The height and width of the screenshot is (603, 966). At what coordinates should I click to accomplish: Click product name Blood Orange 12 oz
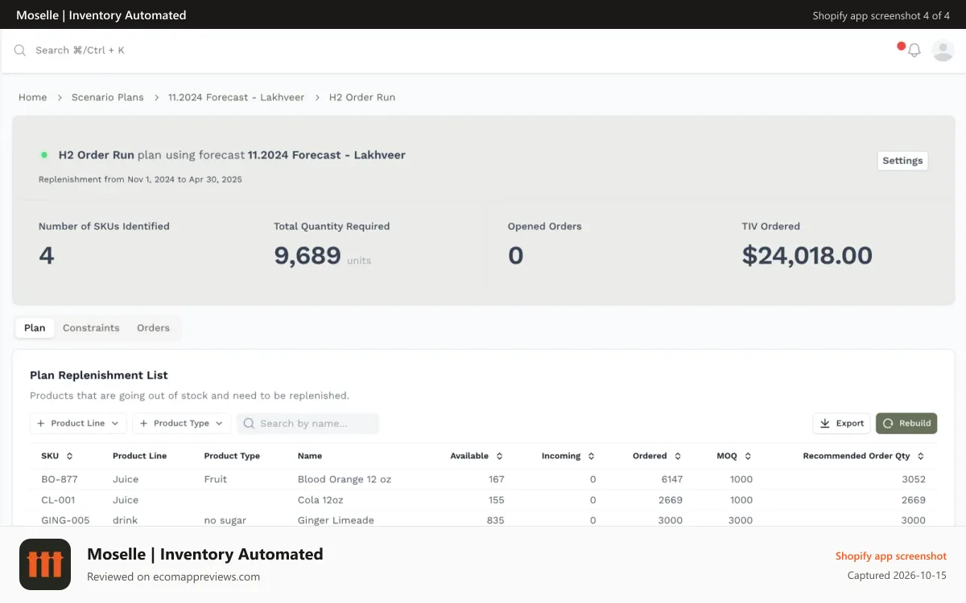345,479
